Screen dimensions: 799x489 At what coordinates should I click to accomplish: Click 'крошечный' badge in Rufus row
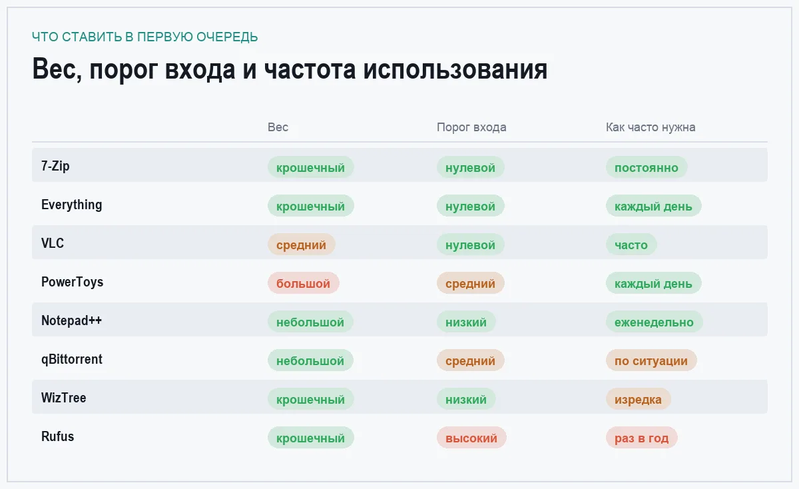[311, 438]
